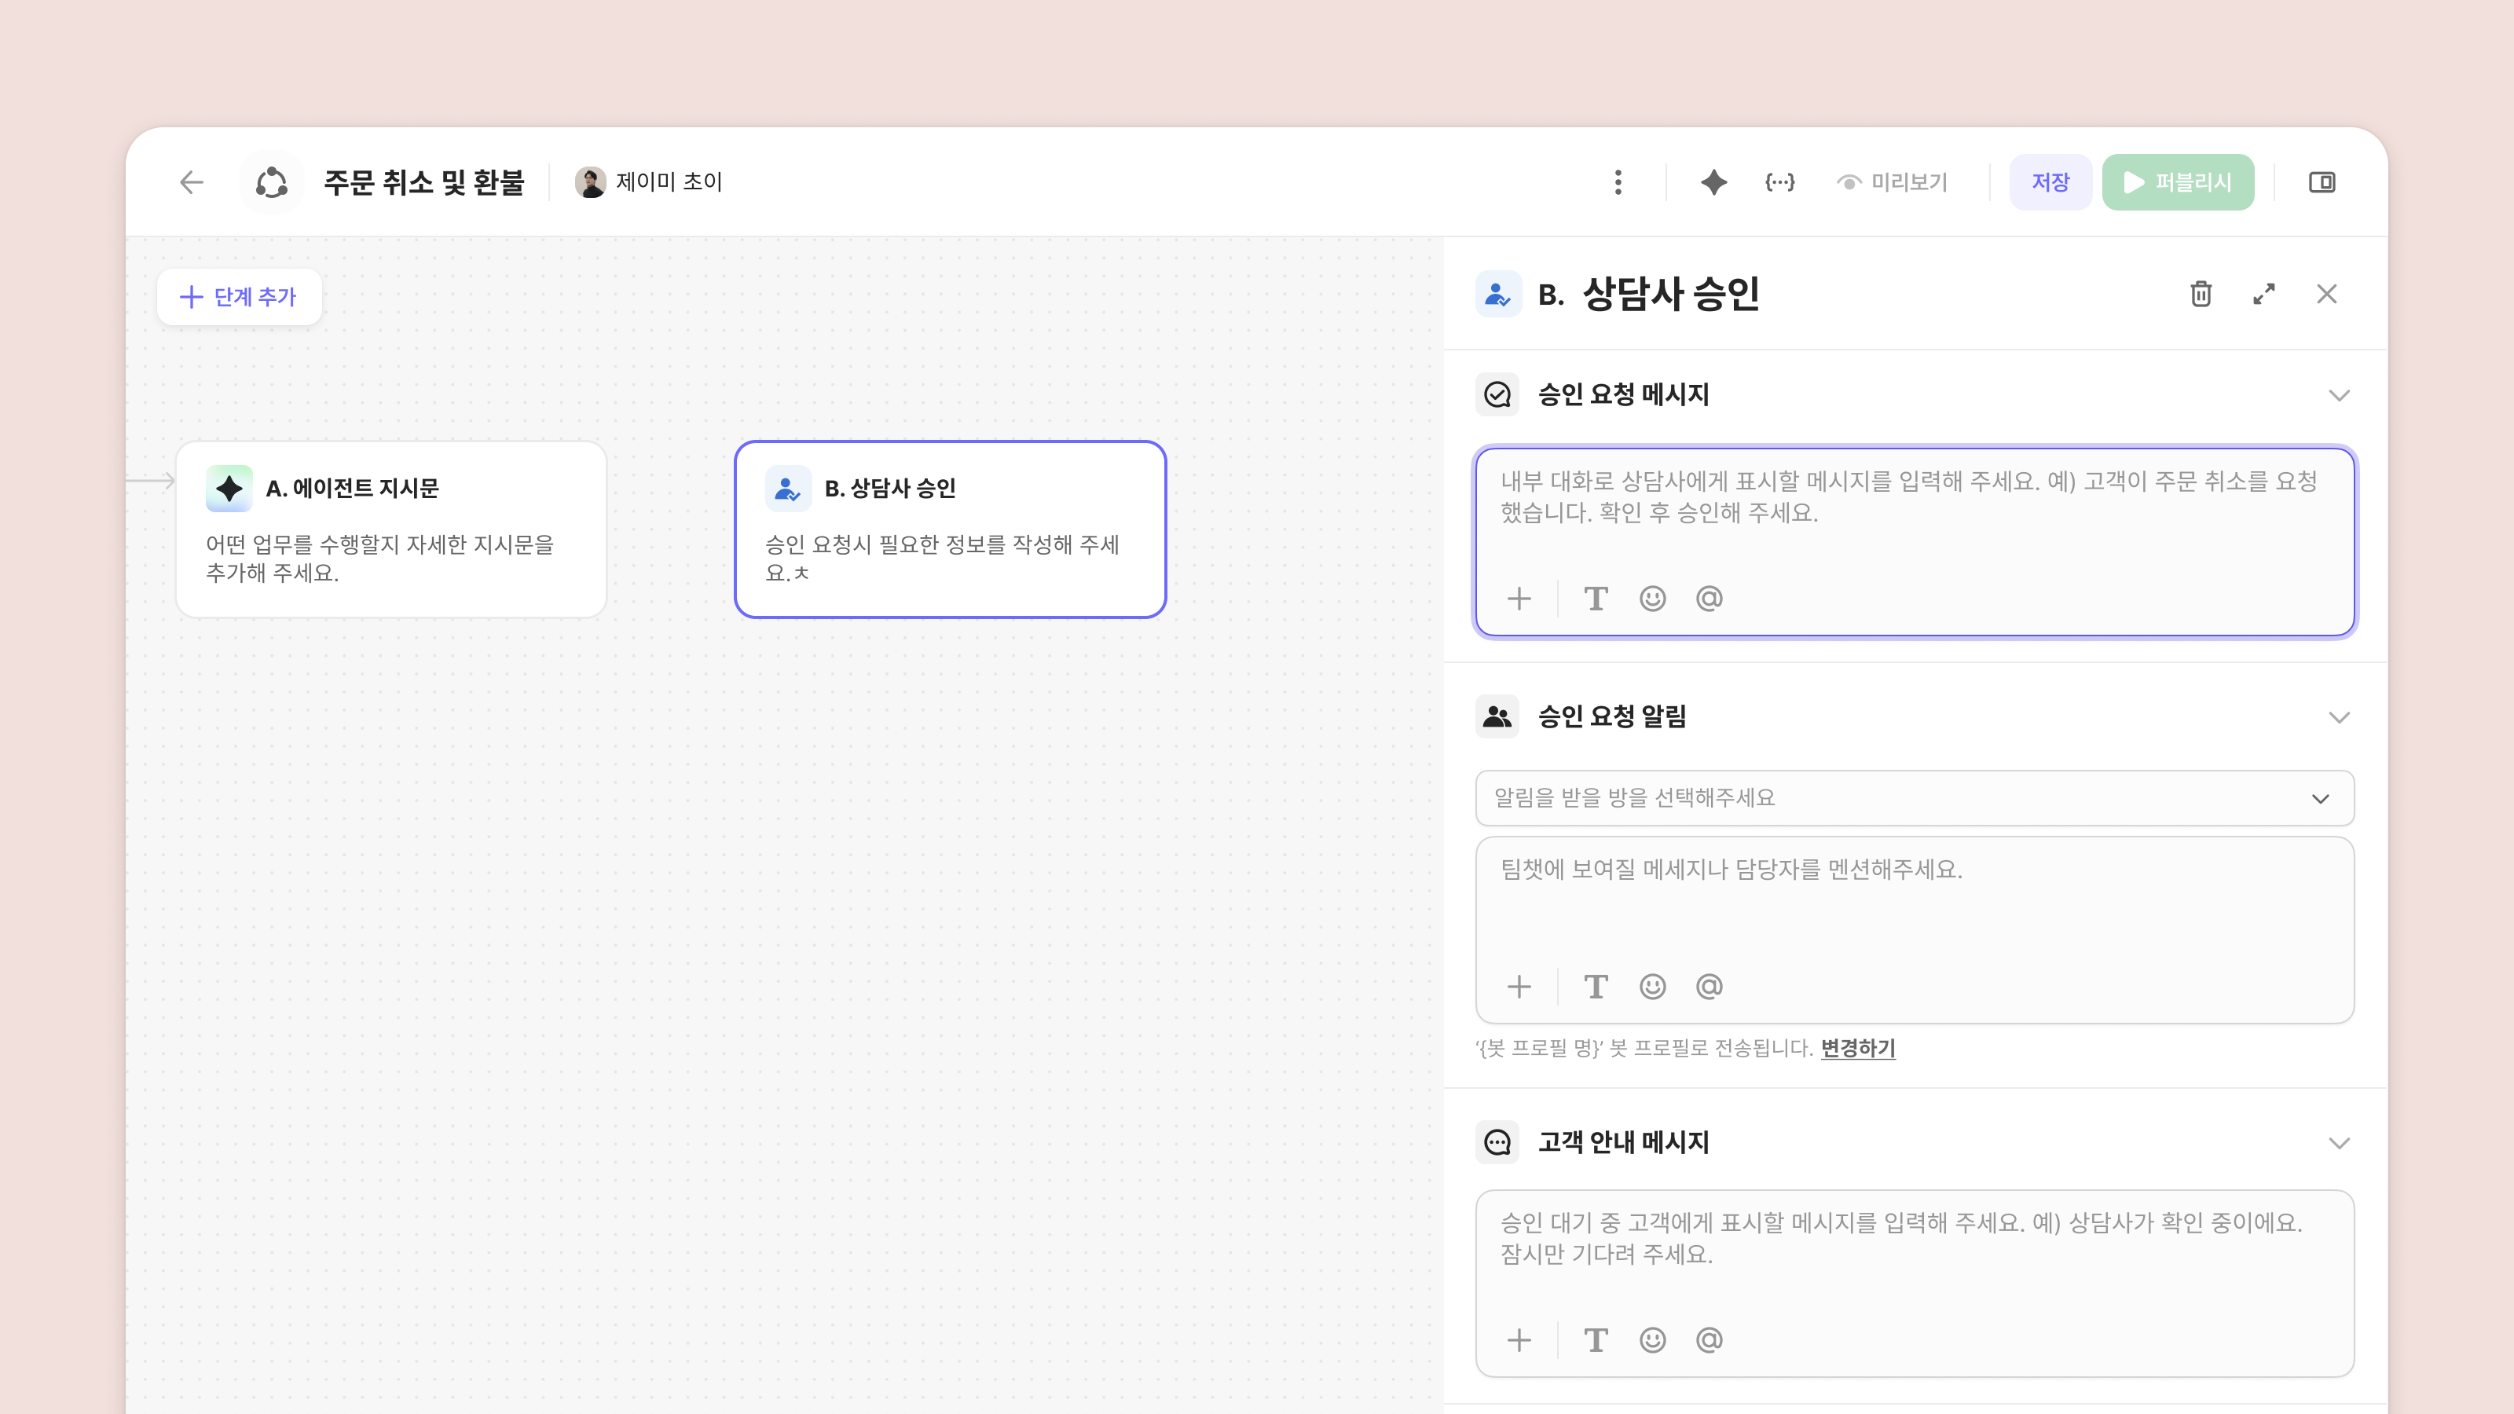Insert emoji in 승인 요청 메시지 editor
Image resolution: width=2514 pixels, height=1414 pixels.
[1652, 598]
